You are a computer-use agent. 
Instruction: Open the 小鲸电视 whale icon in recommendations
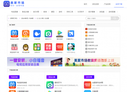[x=37, y=34]
